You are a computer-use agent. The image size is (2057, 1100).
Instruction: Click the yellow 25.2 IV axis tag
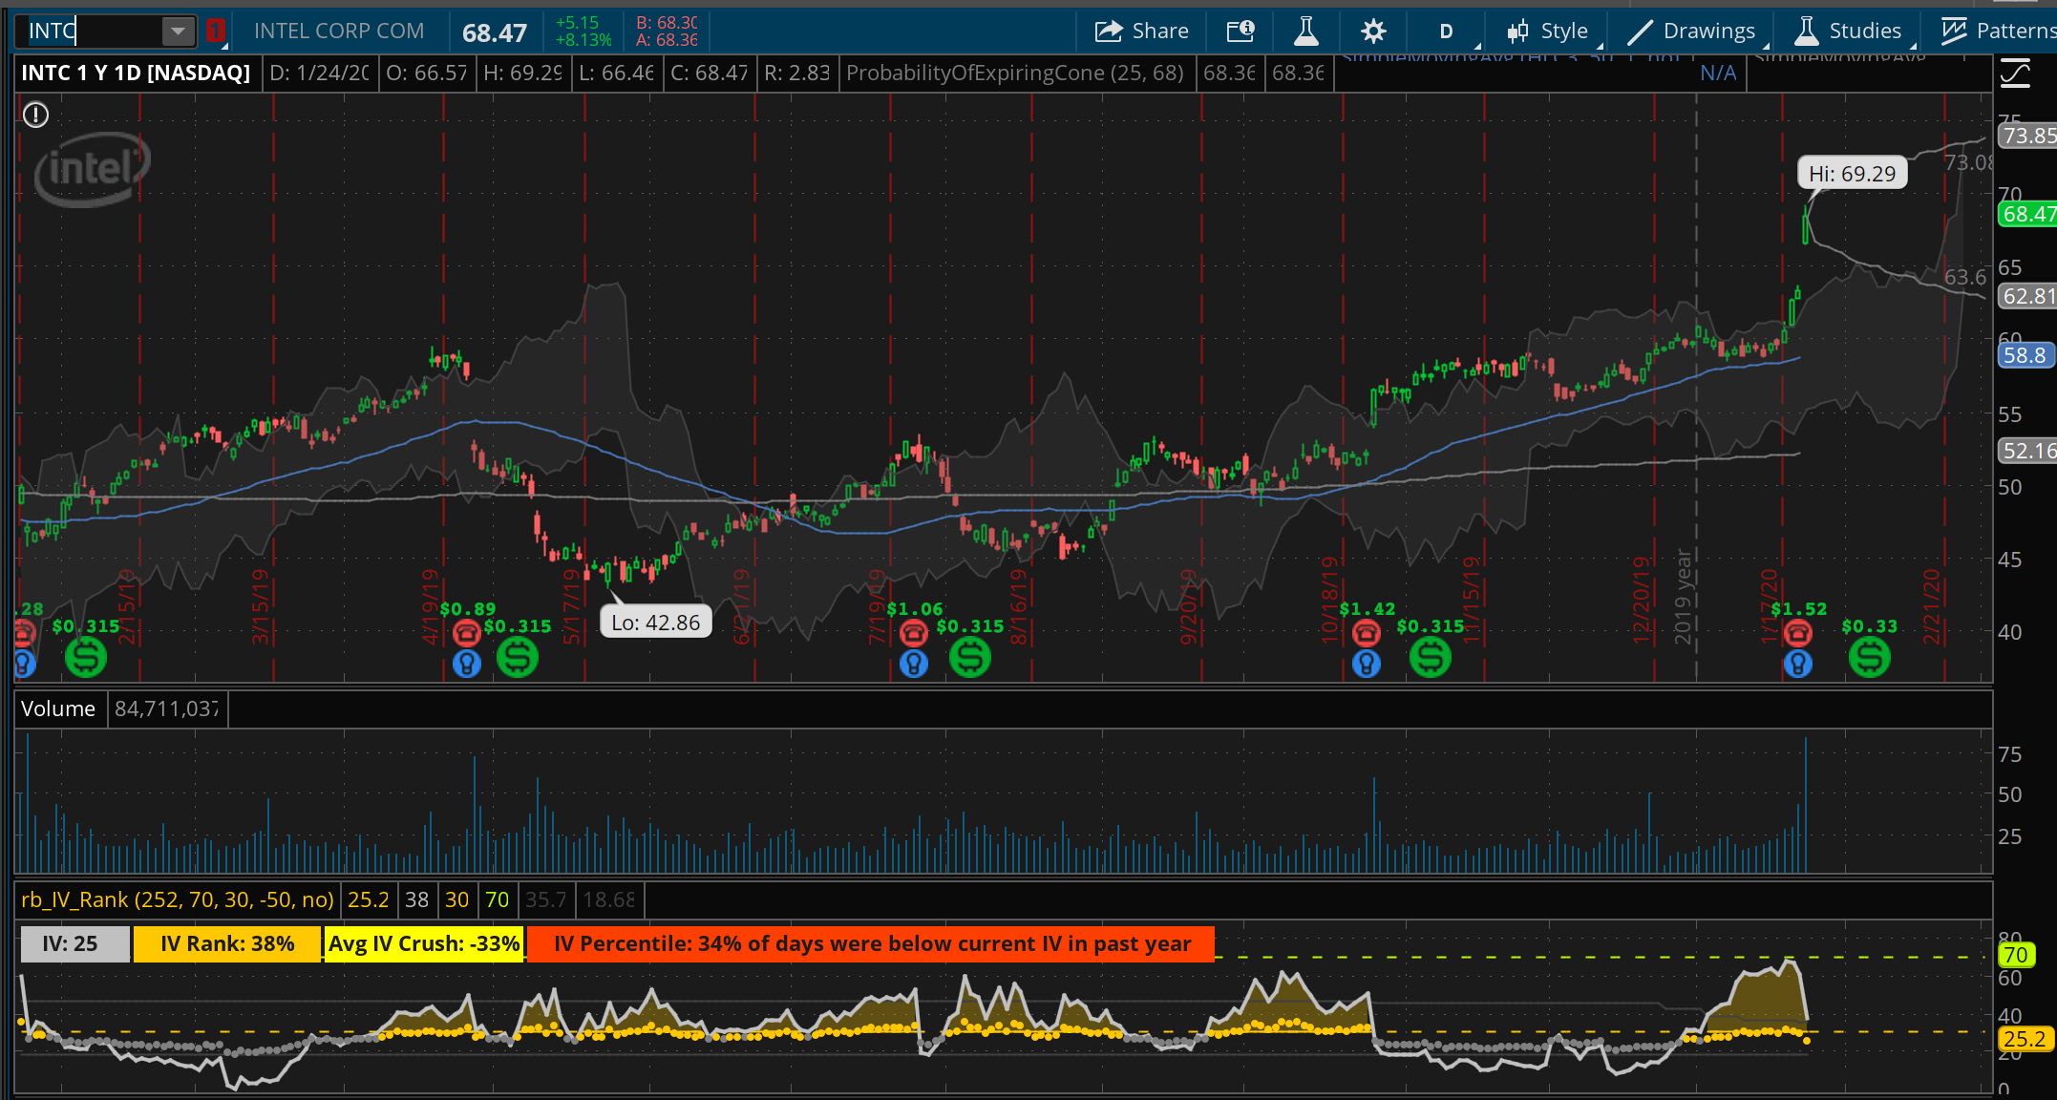click(x=2024, y=1039)
